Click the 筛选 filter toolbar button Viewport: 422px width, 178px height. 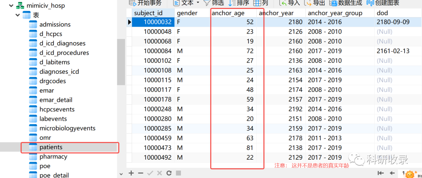coord(213,3)
